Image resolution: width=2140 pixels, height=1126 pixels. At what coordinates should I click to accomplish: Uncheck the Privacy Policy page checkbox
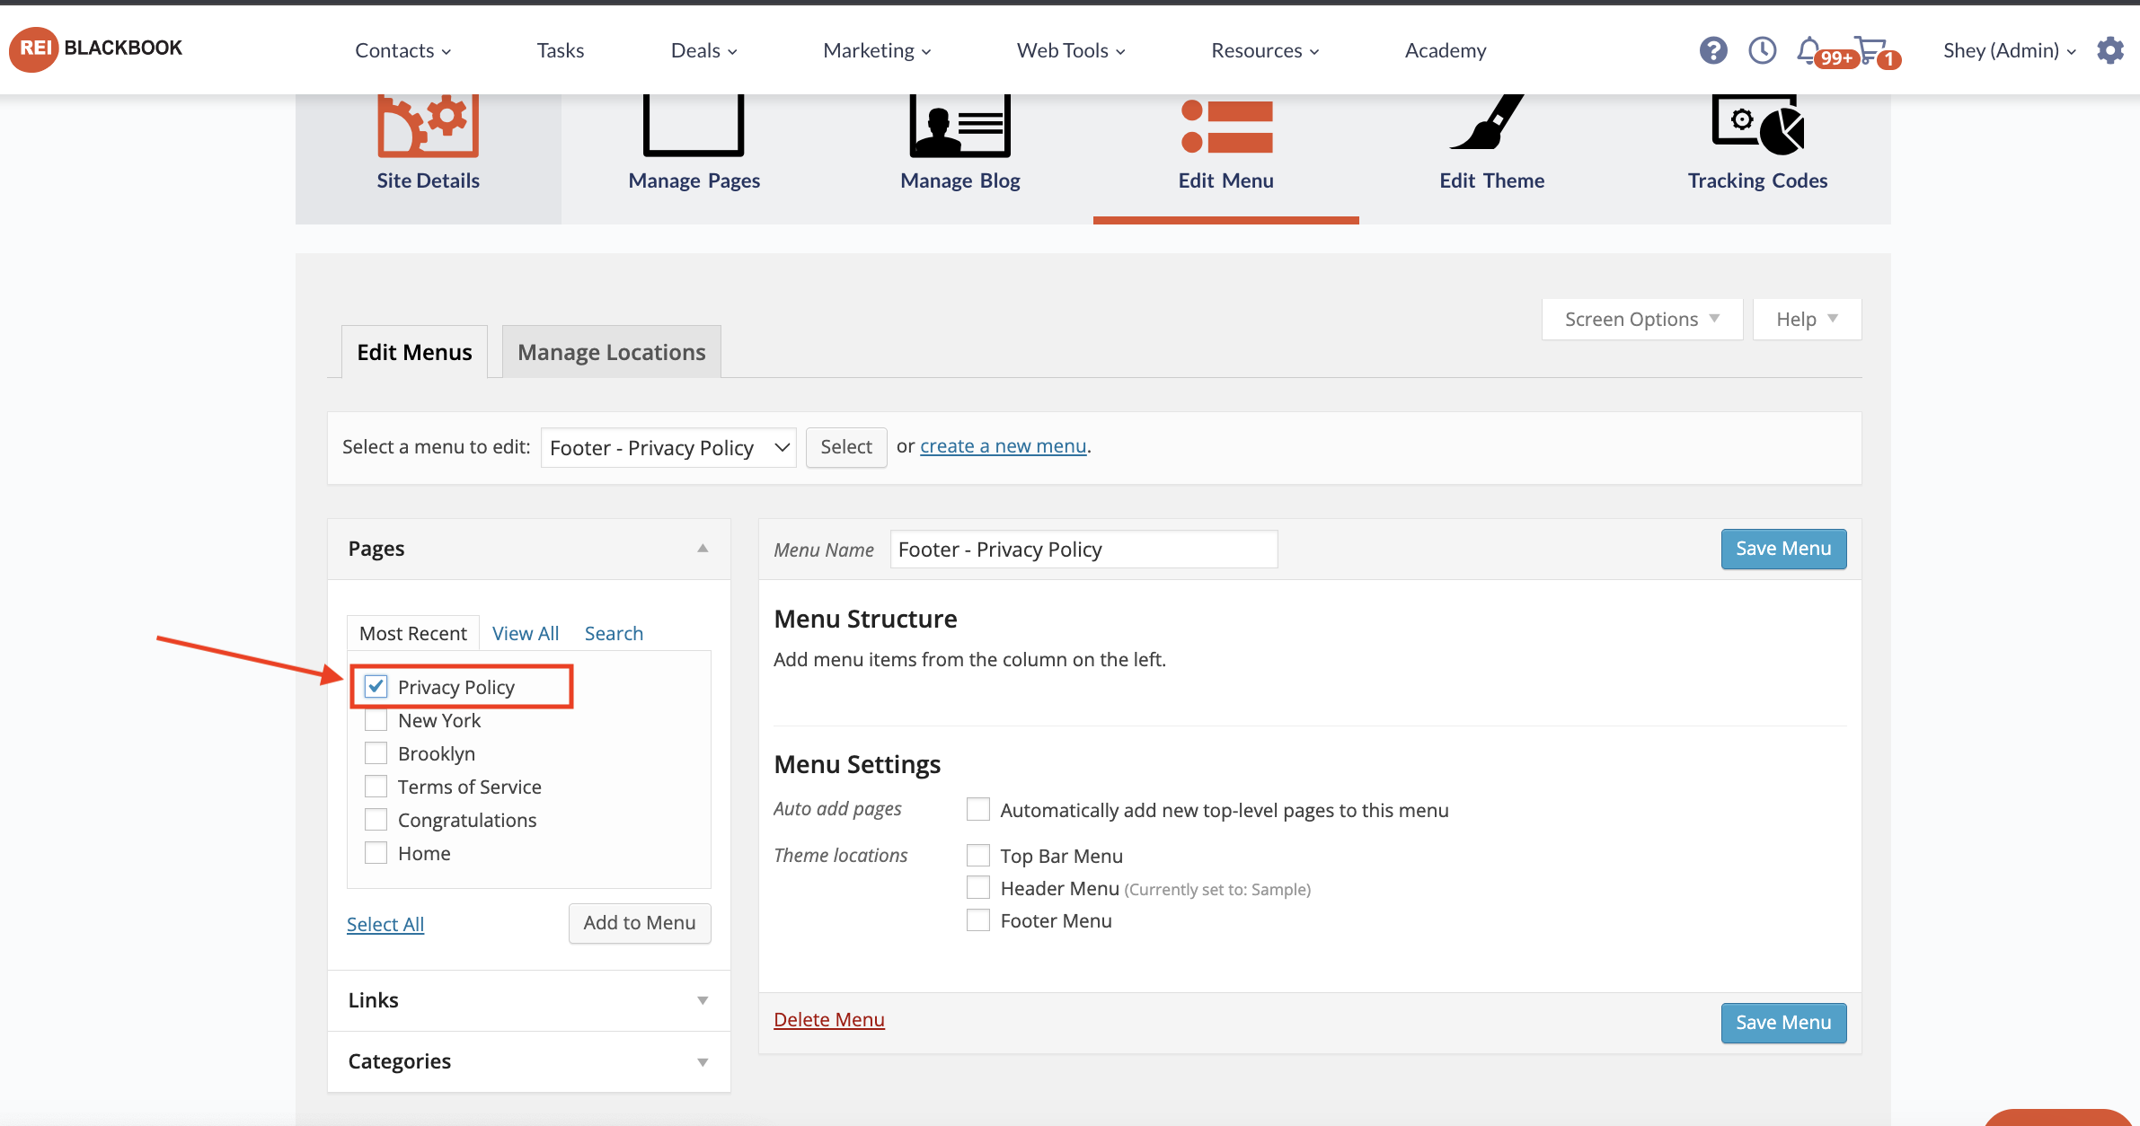(376, 687)
